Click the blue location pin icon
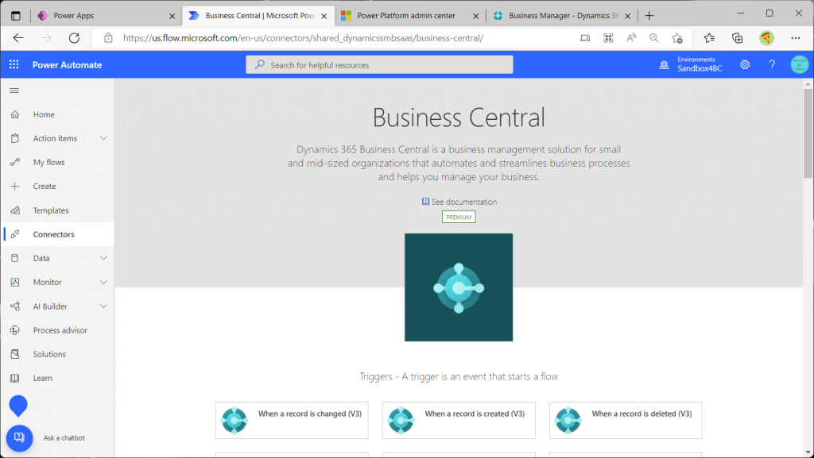This screenshot has height=458, width=814. [18, 406]
